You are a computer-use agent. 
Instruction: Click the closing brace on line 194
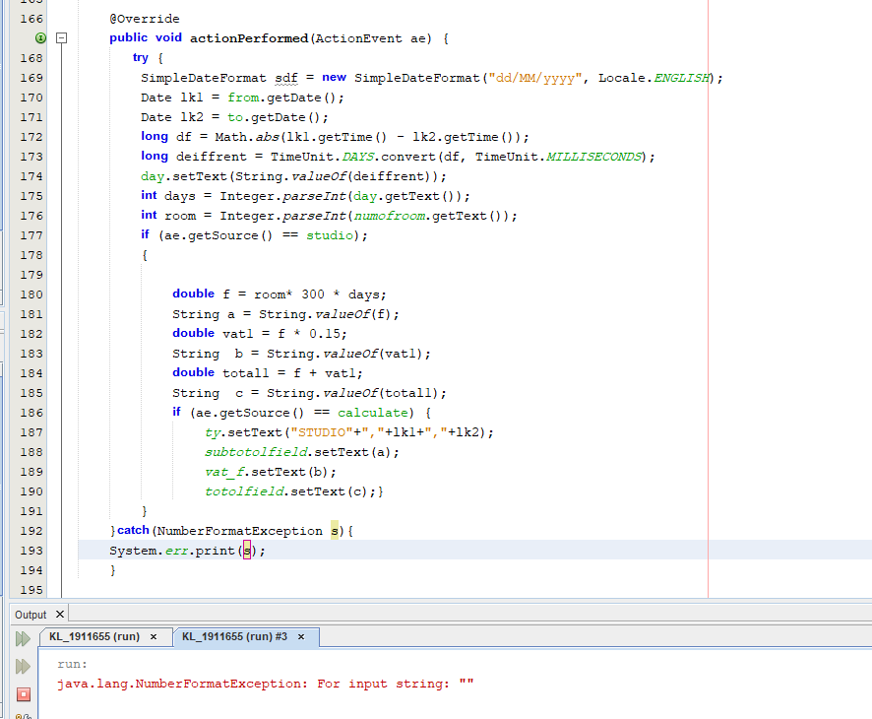113,570
